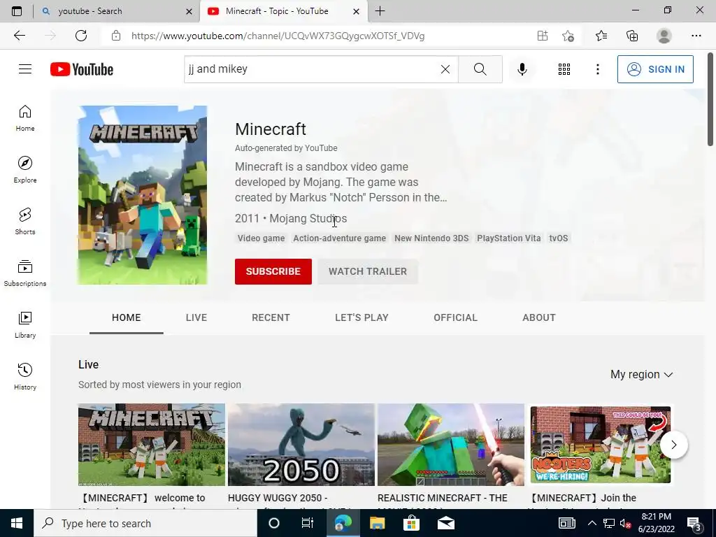Click the Mojang Studios text

pos(308,218)
